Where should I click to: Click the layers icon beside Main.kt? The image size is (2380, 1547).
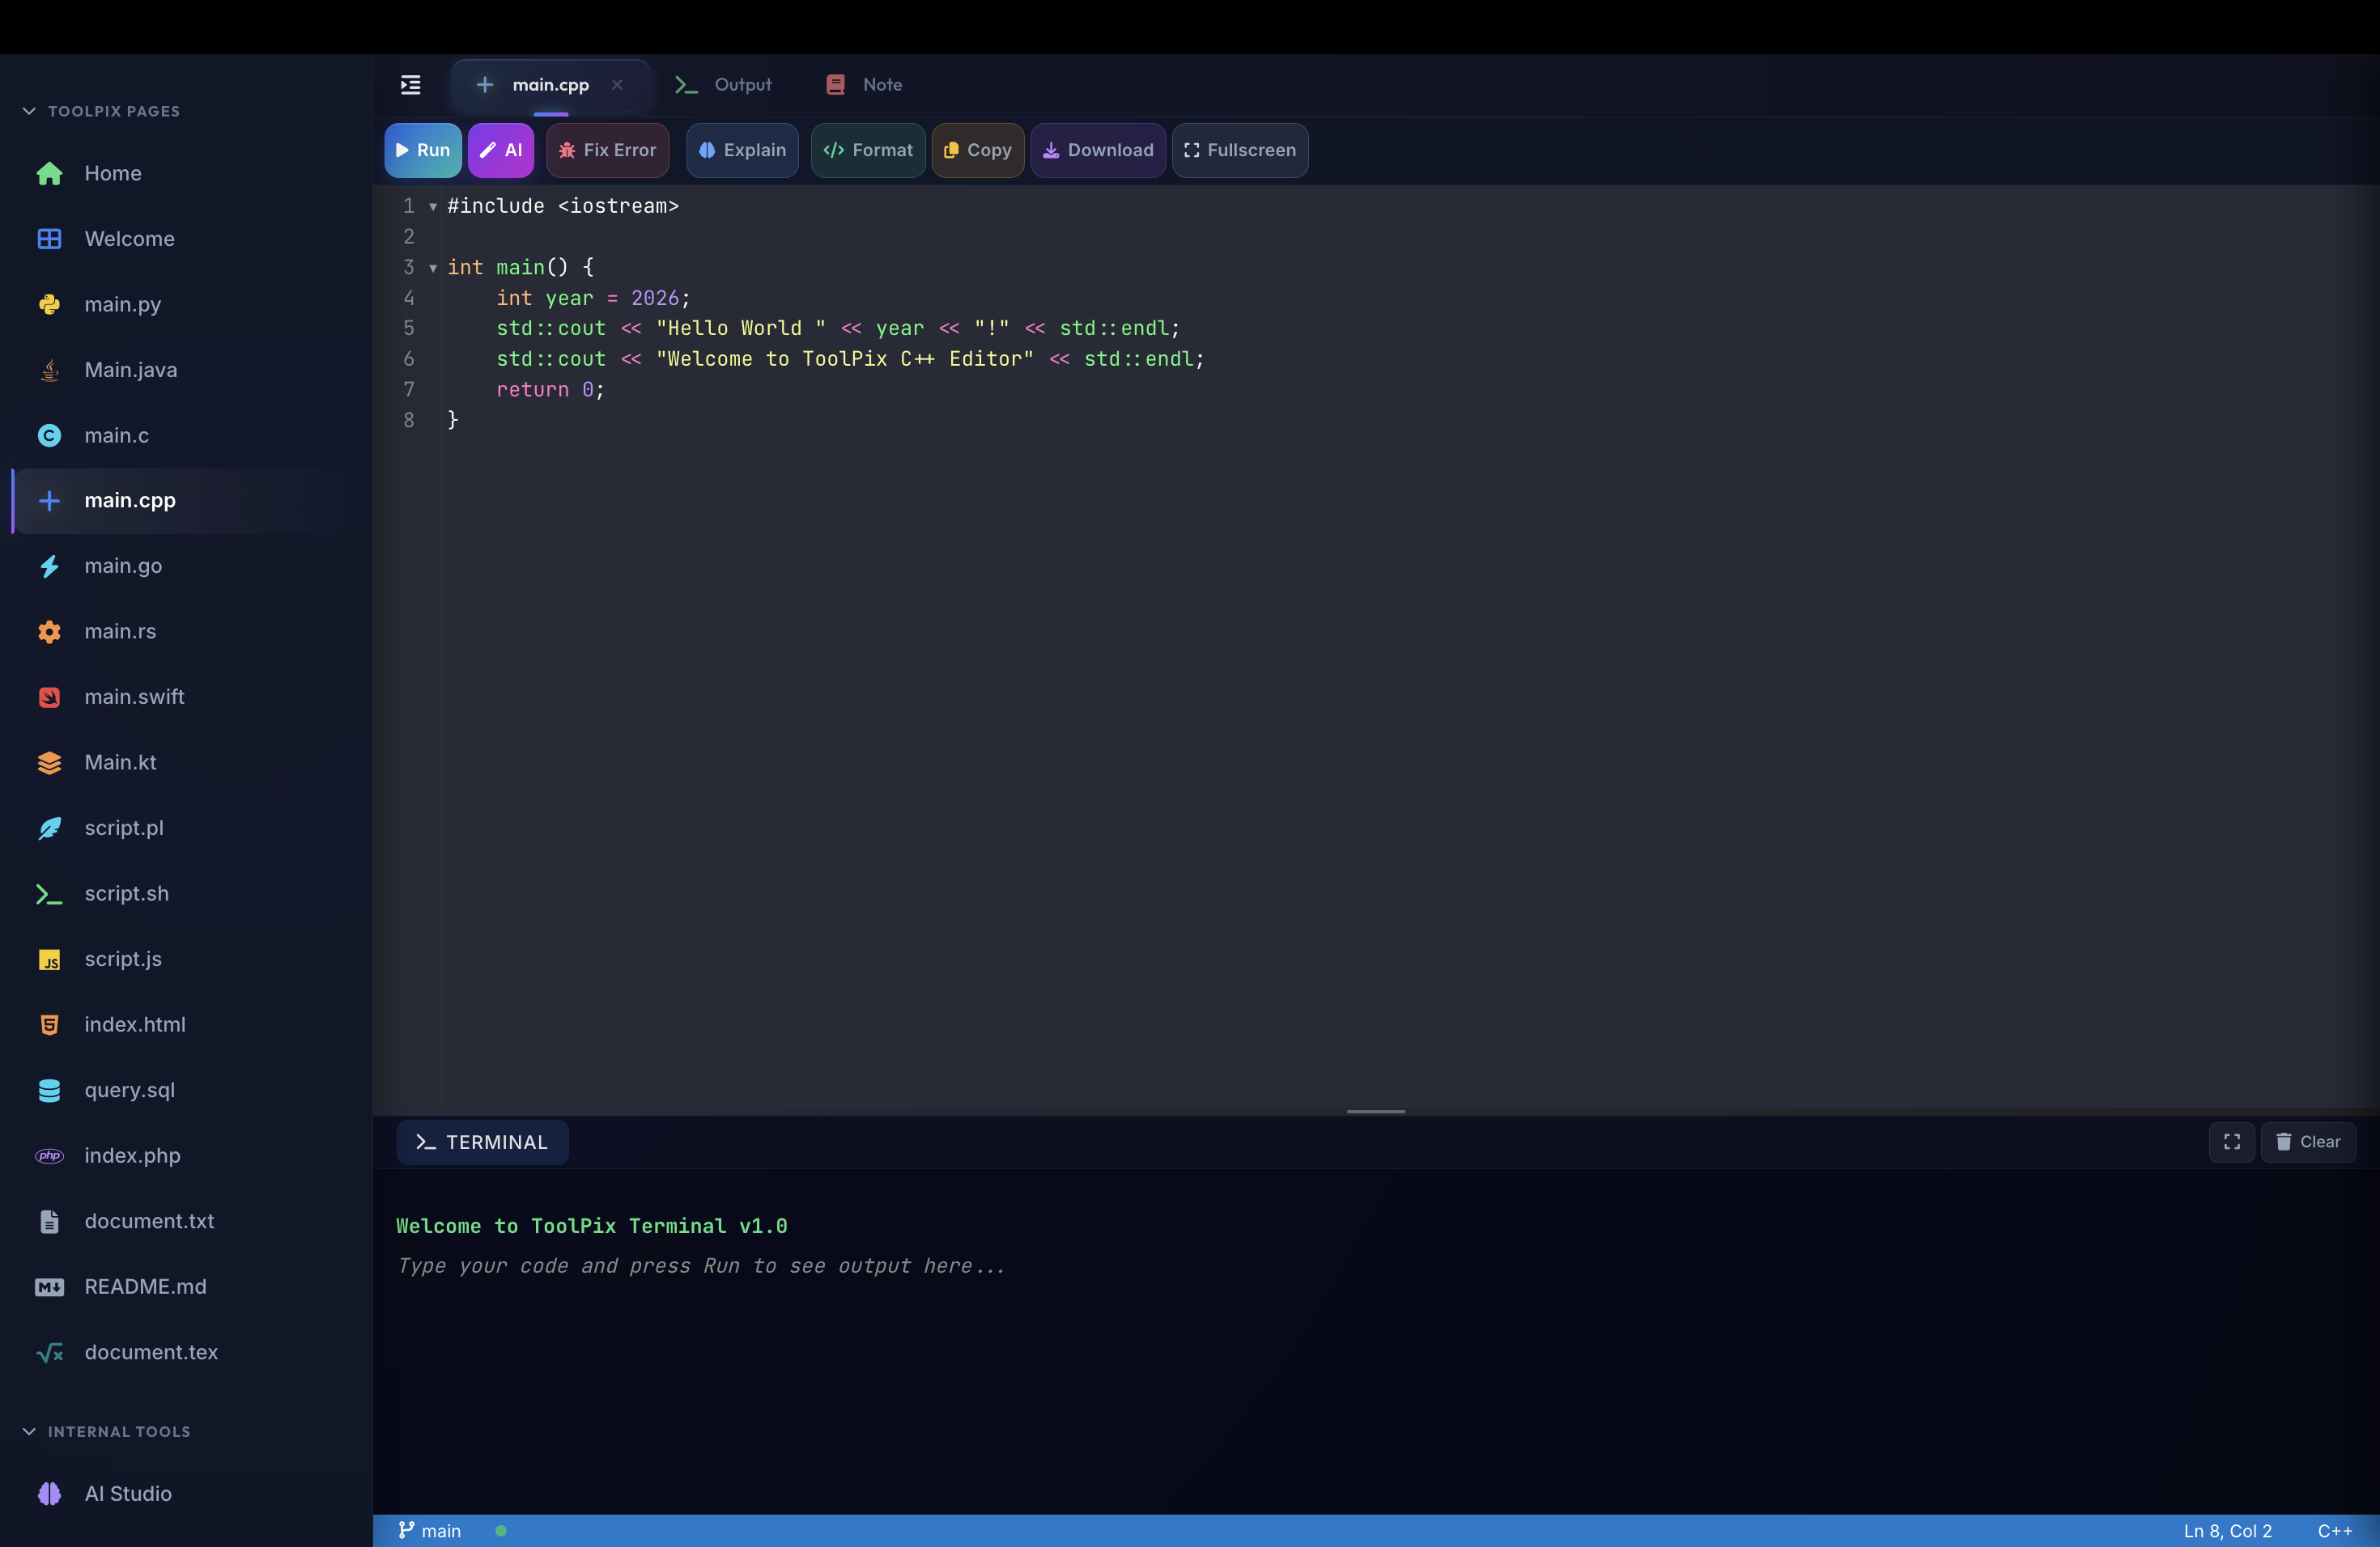[x=49, y=762]
